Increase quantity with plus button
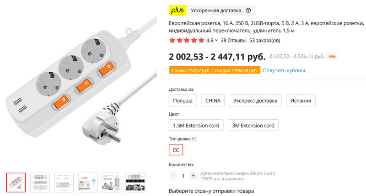Viewport: 366px width, 196px height. tap(193, 176)
